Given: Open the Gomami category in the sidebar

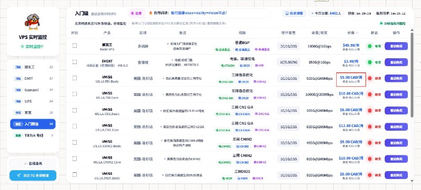Looking at the screenshot, I should [33, 90].
